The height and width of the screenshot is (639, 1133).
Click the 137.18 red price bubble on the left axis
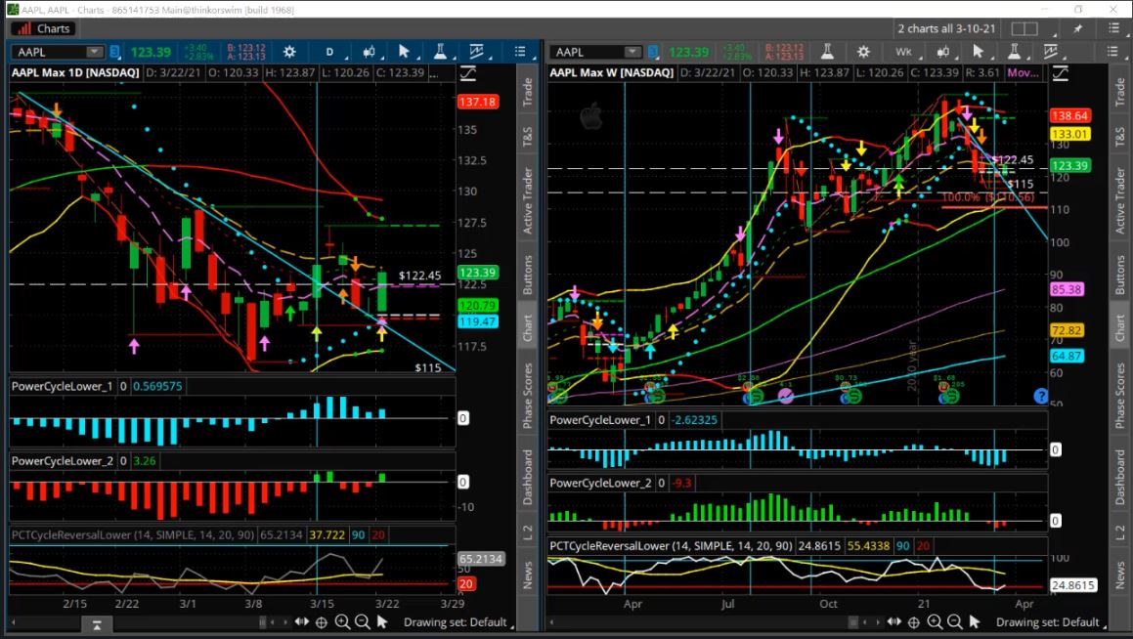478,102
